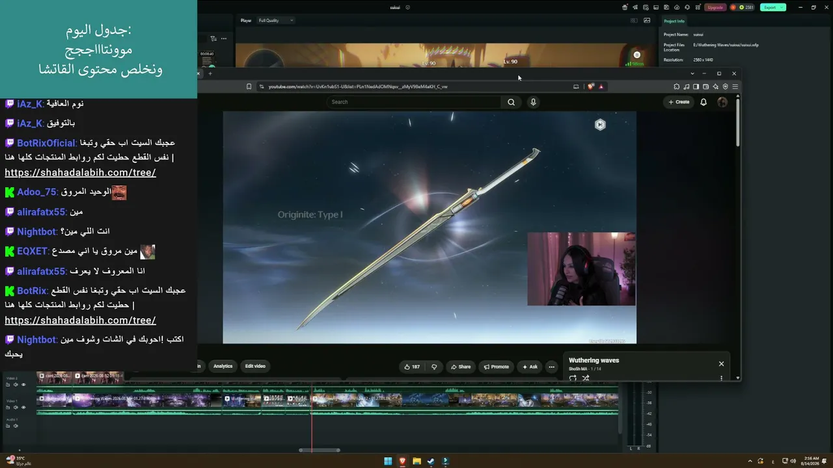
Task: Lock the Video 2 track
Action: (8, 385)
